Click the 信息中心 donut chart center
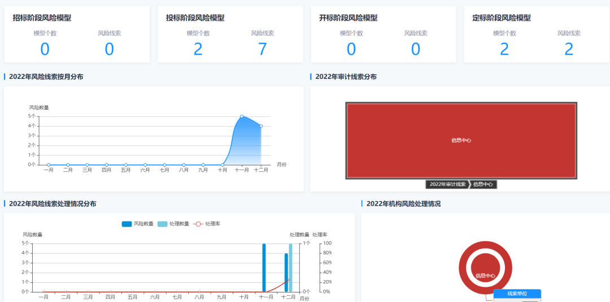The height and width of the screenshot is (302, 610). (x=485, y=276)
